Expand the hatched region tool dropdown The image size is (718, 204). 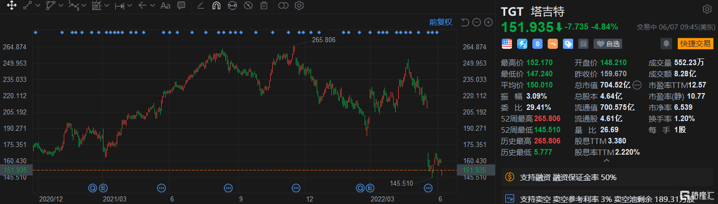coord(107,6)
